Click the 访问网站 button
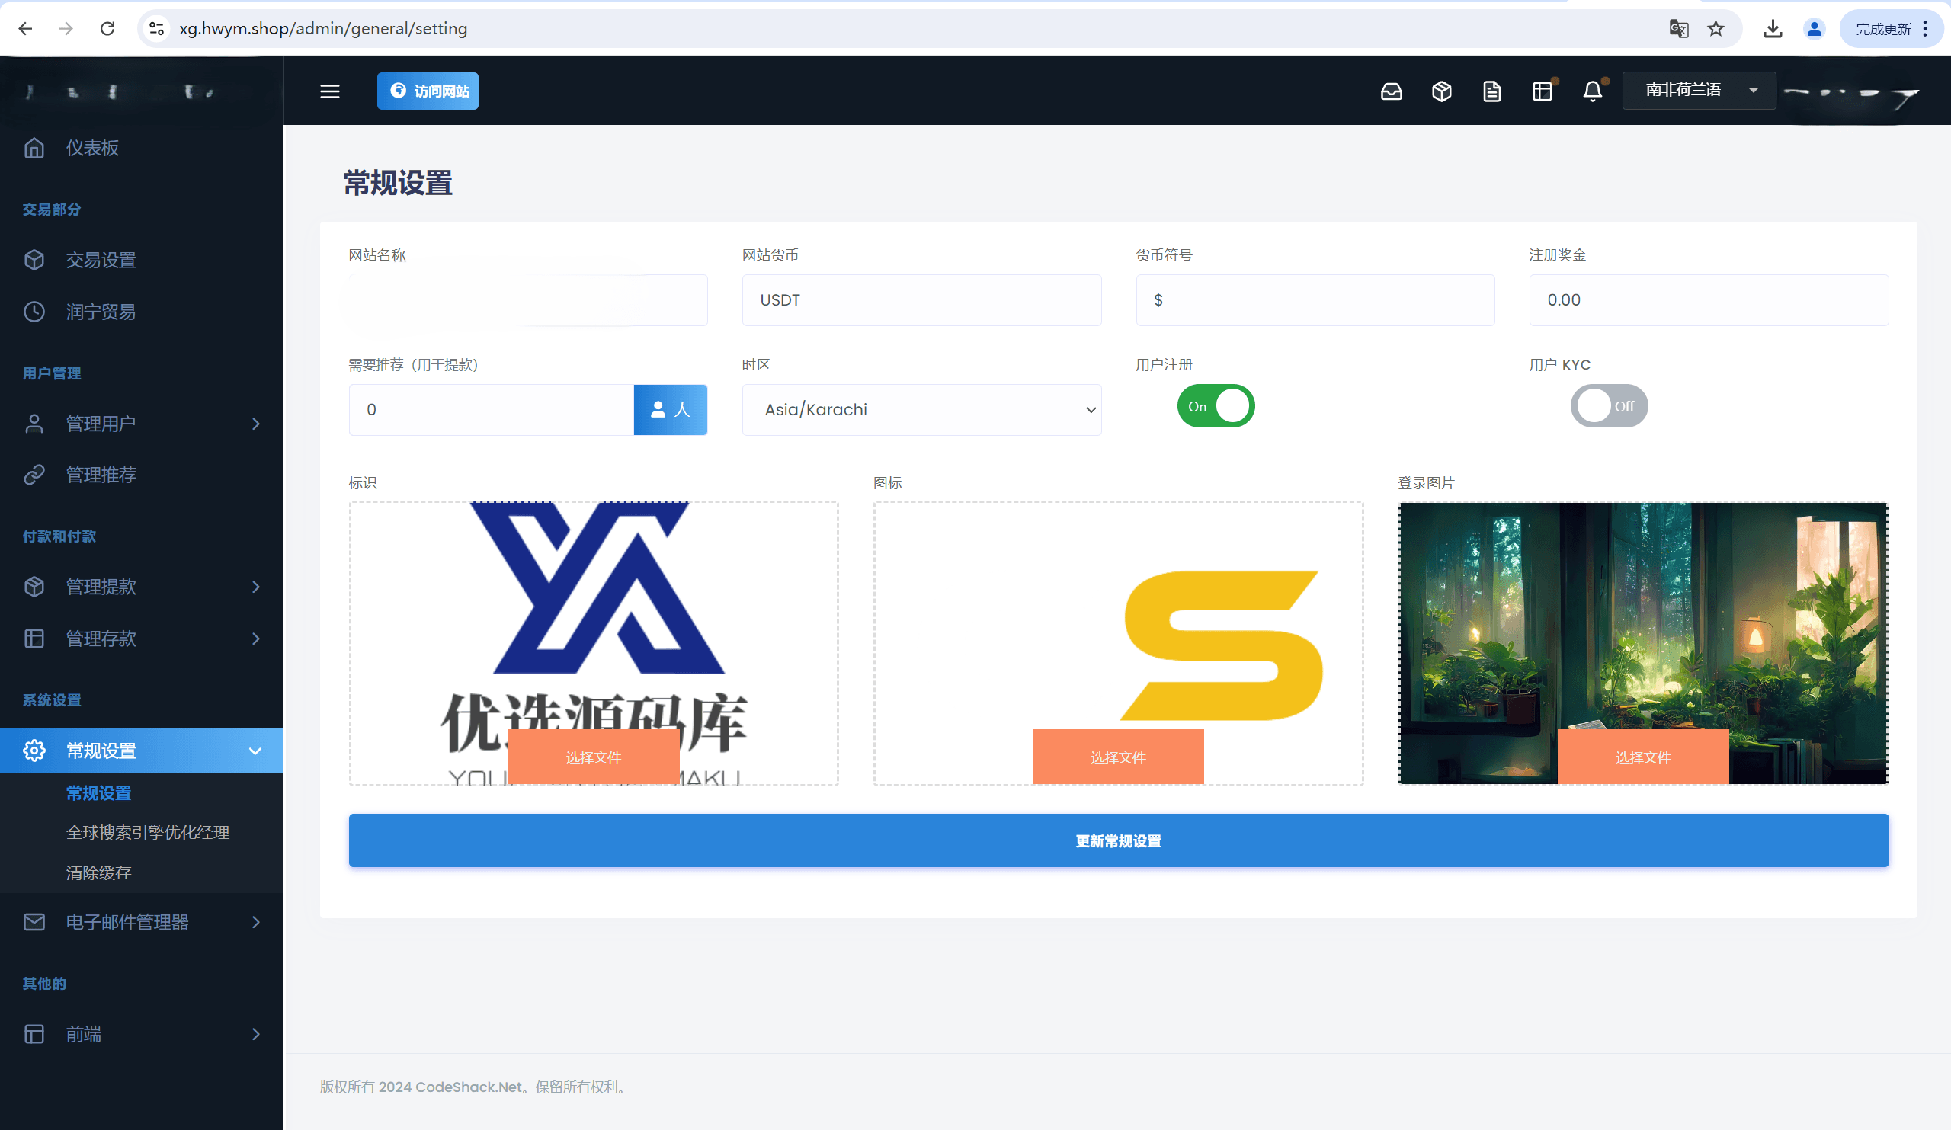The height and width of the screenshot is (1130, 1951). click(x=428, y=91)
